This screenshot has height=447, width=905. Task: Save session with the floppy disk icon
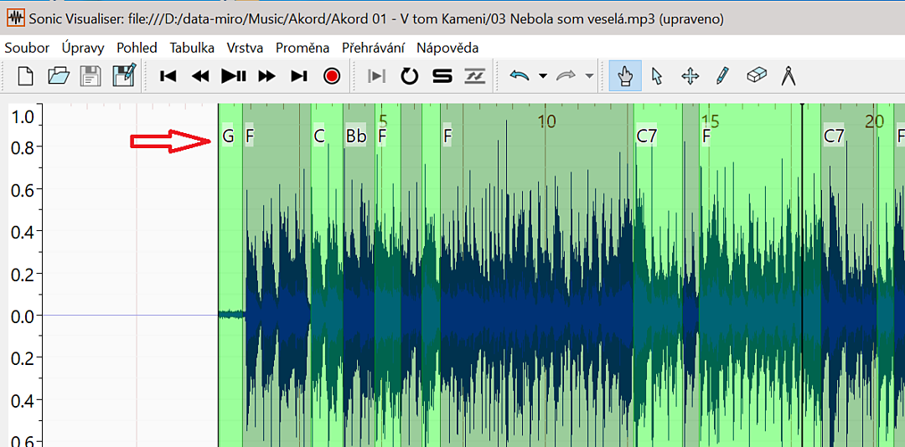(90, 76)
